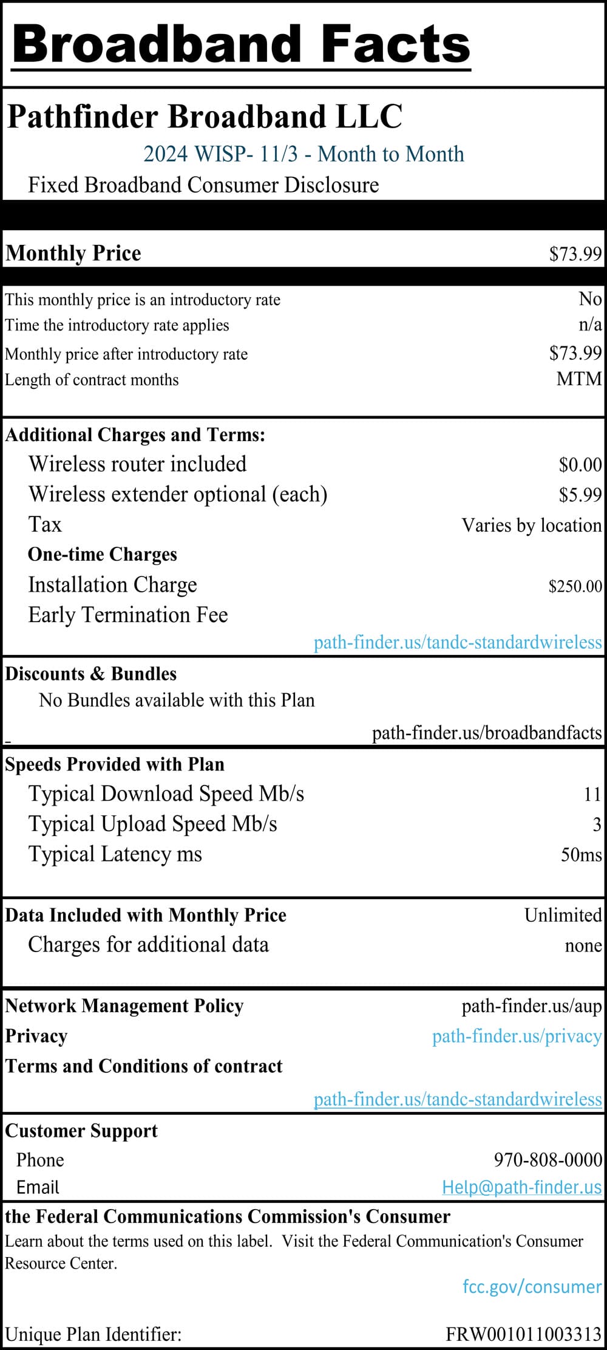
Task: Open the path-finder.us/aup network policy link
Action: coord(531,1006)
